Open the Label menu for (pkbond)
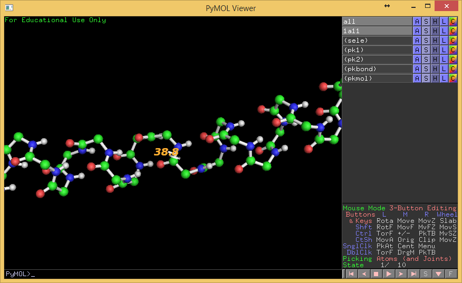 coord(444,69)
